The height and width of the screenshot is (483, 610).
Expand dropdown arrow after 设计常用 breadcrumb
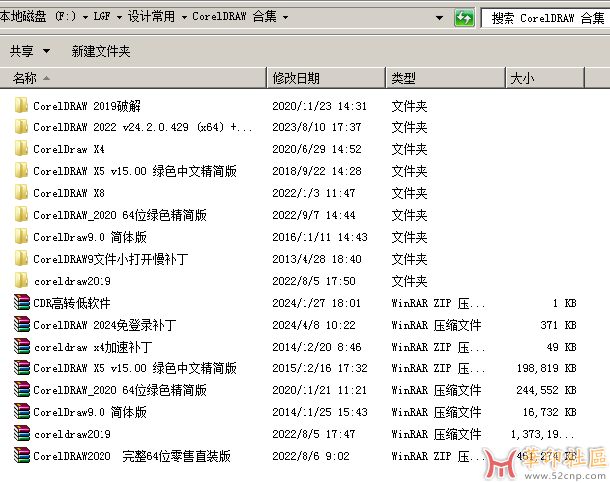tap(184, 17)
